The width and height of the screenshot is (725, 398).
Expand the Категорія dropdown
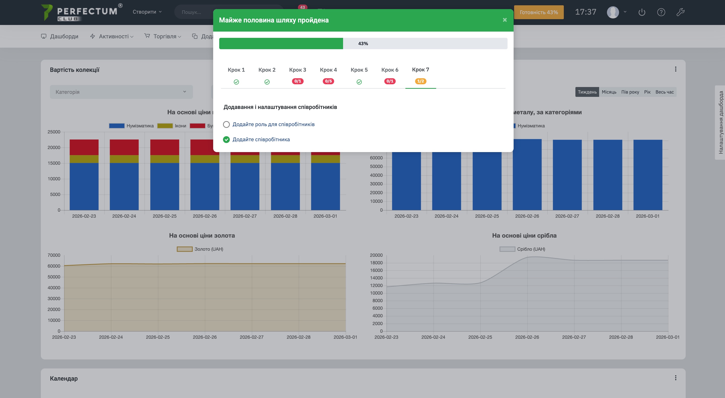point(121,92)
